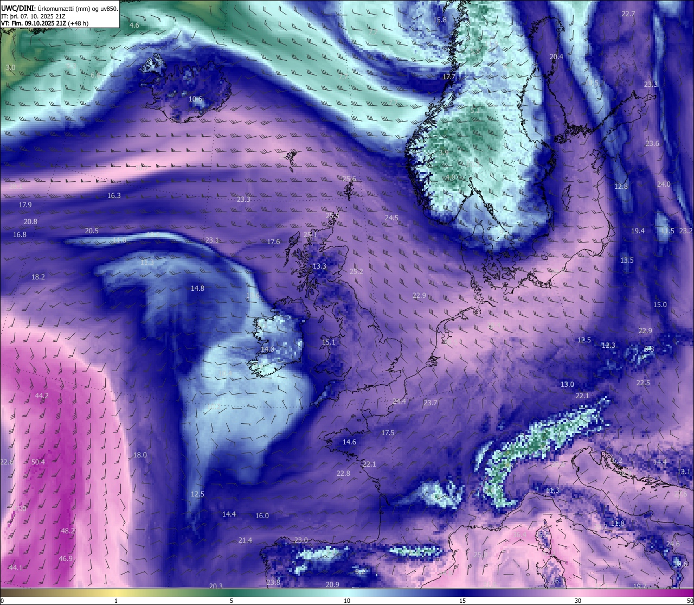Click the 24.0 value on the right side
The height and width of the screenshot is (605, 694).
pyautogui.click(x=664, y=184)
